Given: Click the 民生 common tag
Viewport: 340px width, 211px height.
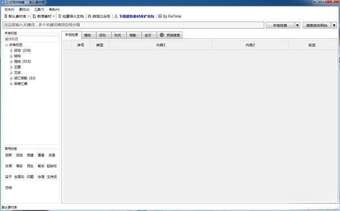Looking at the screenshot, I should [x=30, y=166].
